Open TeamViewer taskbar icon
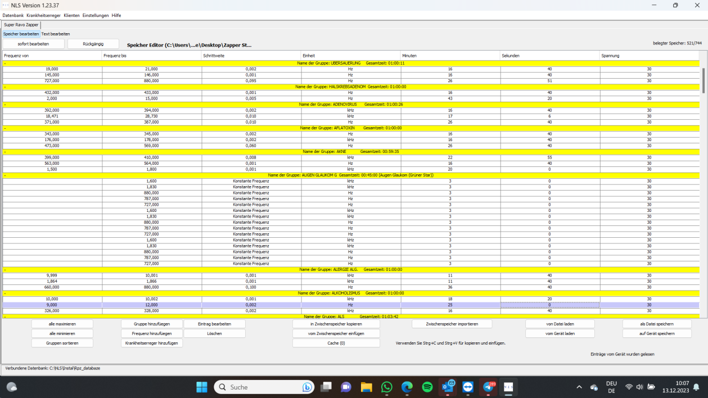Screen dimensions: 708x398 (467, 387)
